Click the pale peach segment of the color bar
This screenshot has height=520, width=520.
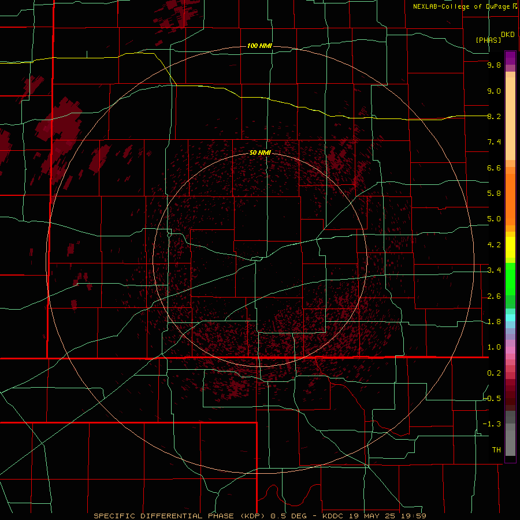pos(510,120)
